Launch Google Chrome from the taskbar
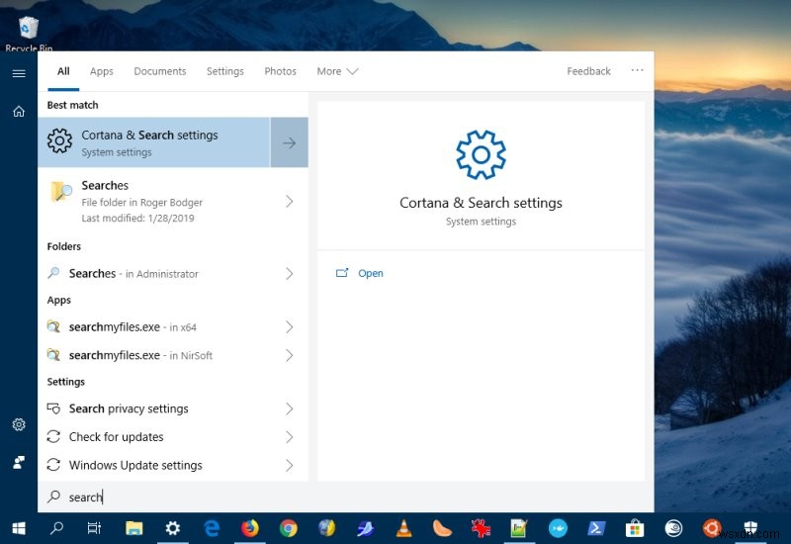Image resolution: width=791 pixels, height=544 pixels. [288, 528]
